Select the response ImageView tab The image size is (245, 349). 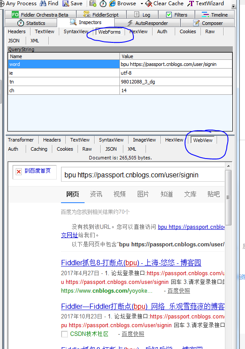click(x=144, y=140)
